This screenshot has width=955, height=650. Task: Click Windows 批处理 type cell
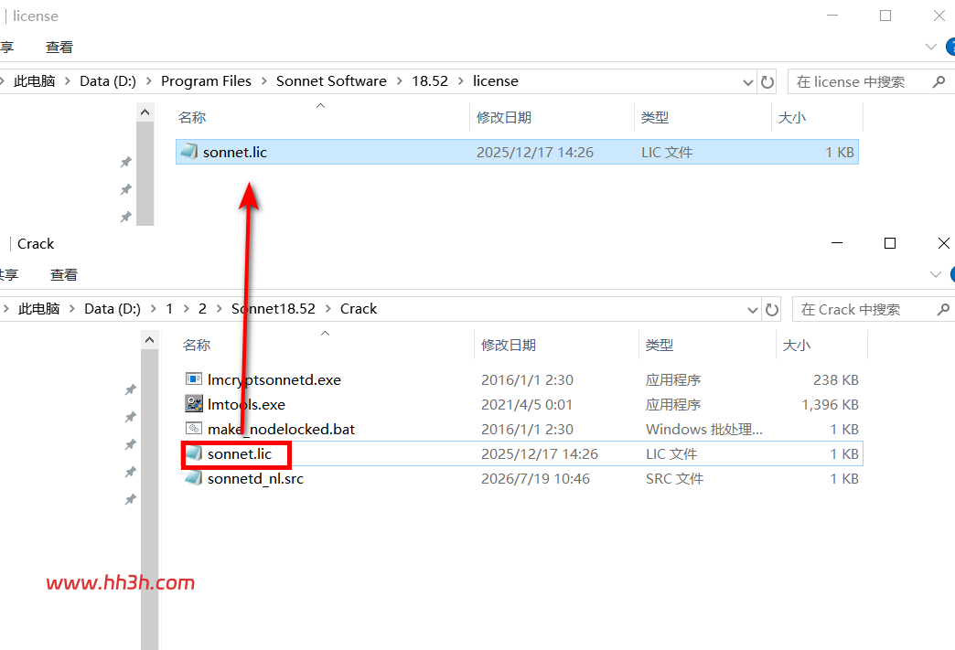704,429
